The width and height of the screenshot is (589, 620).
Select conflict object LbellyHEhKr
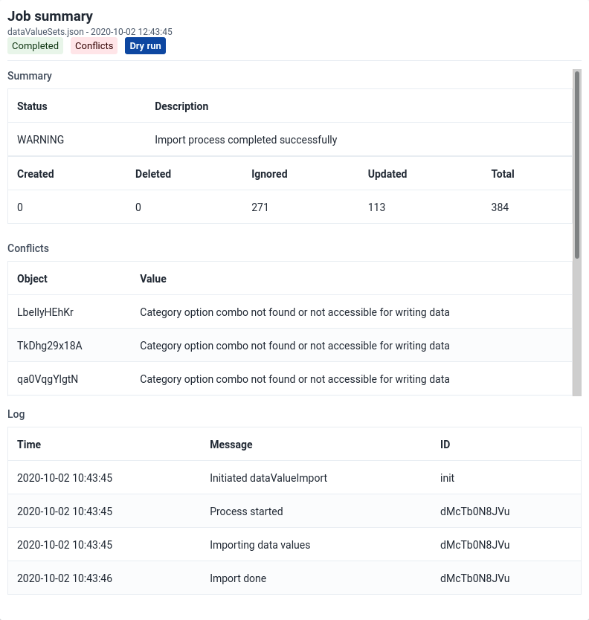click(x=45, y=312)
